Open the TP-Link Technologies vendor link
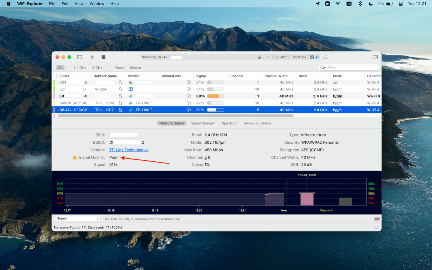This screenshot has width=432, height=270. point(129,150)
